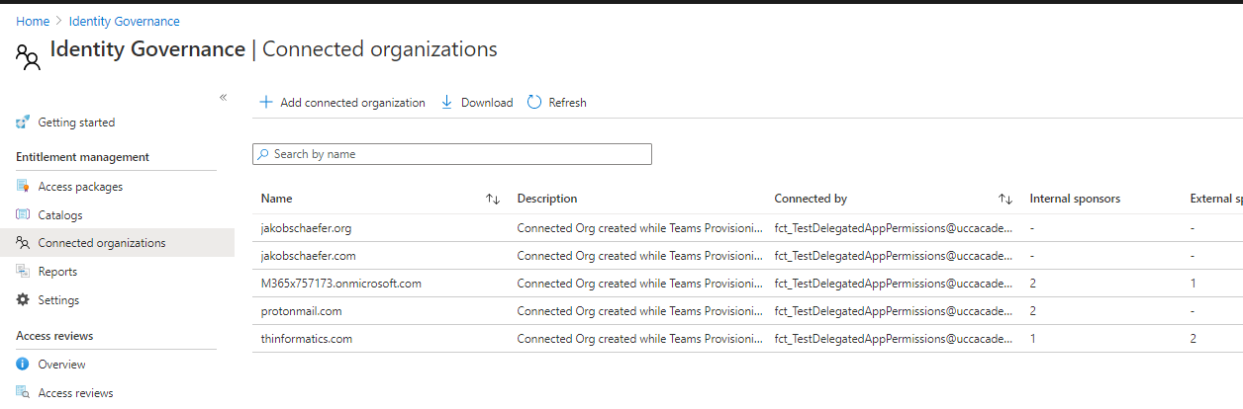Sort the table by Name column
This screenshot has width=1243, height=409.
(x=493, y=200)
